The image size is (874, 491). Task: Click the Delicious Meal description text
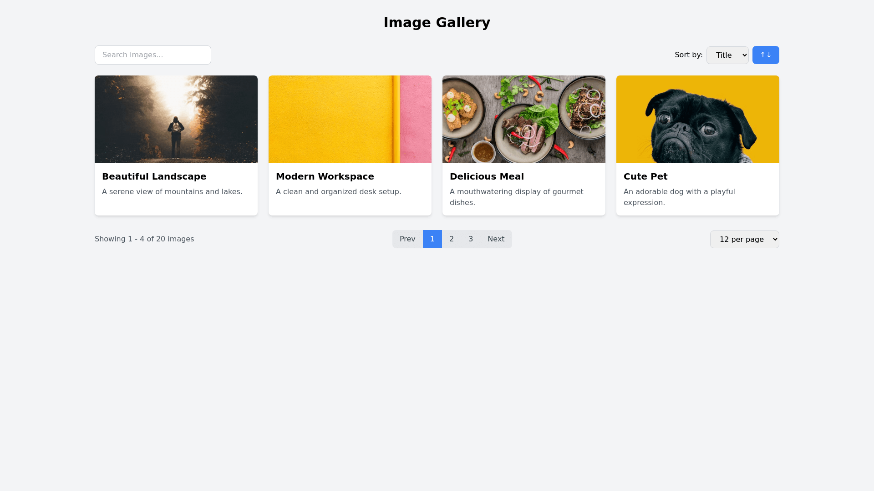coord(516,197)
